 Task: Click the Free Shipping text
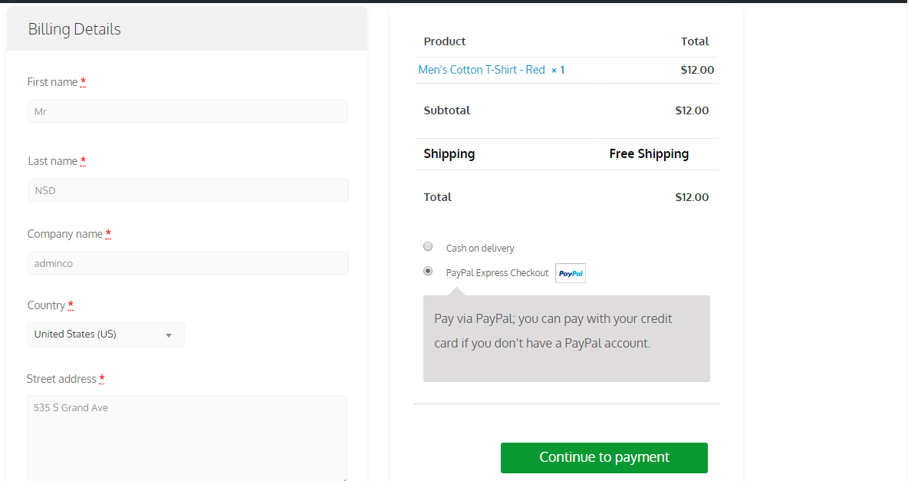649,153
